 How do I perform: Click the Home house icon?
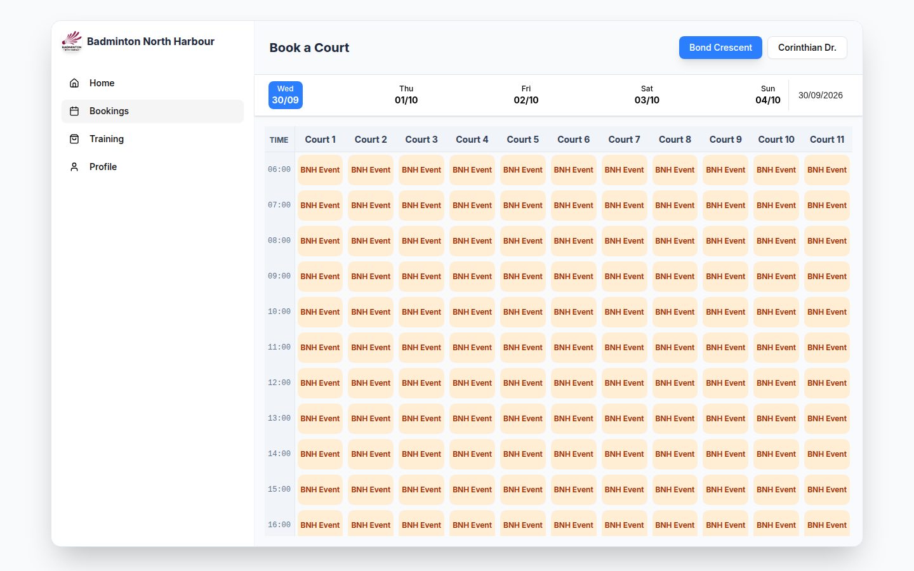tap(74, 83)
